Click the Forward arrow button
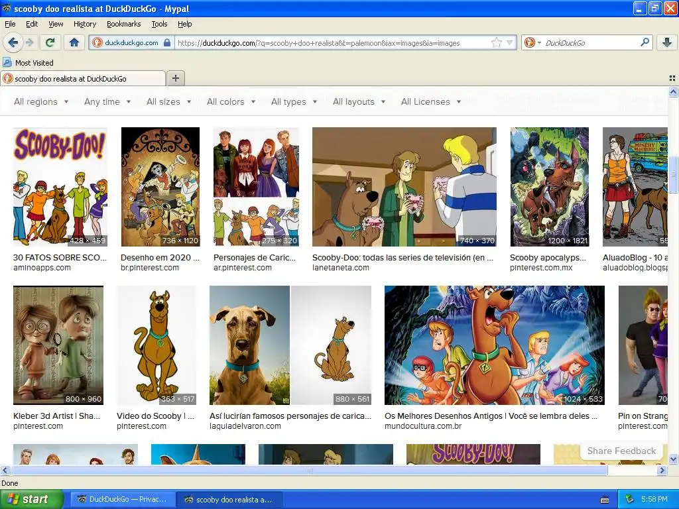 pyautogui.click(x=29, y=42)
